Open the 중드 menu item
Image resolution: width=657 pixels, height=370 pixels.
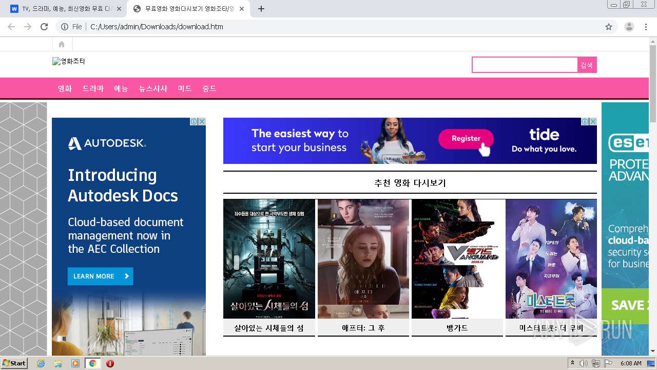(209, 88)
